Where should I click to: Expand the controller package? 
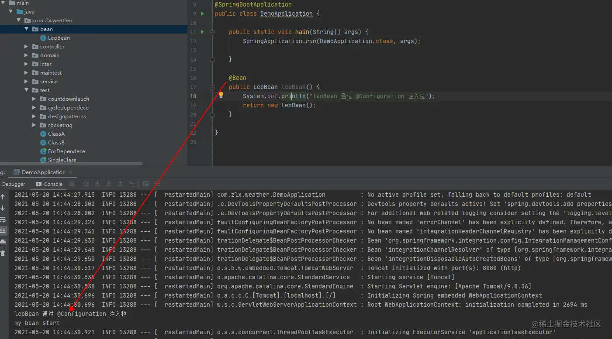pyautogui.click(x=27, y=47)
